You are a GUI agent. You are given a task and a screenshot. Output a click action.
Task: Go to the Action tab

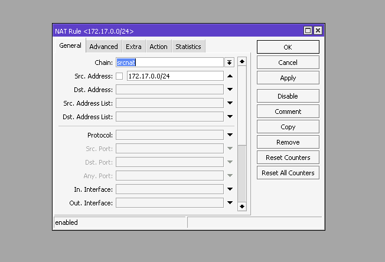(x=158, y=47)
